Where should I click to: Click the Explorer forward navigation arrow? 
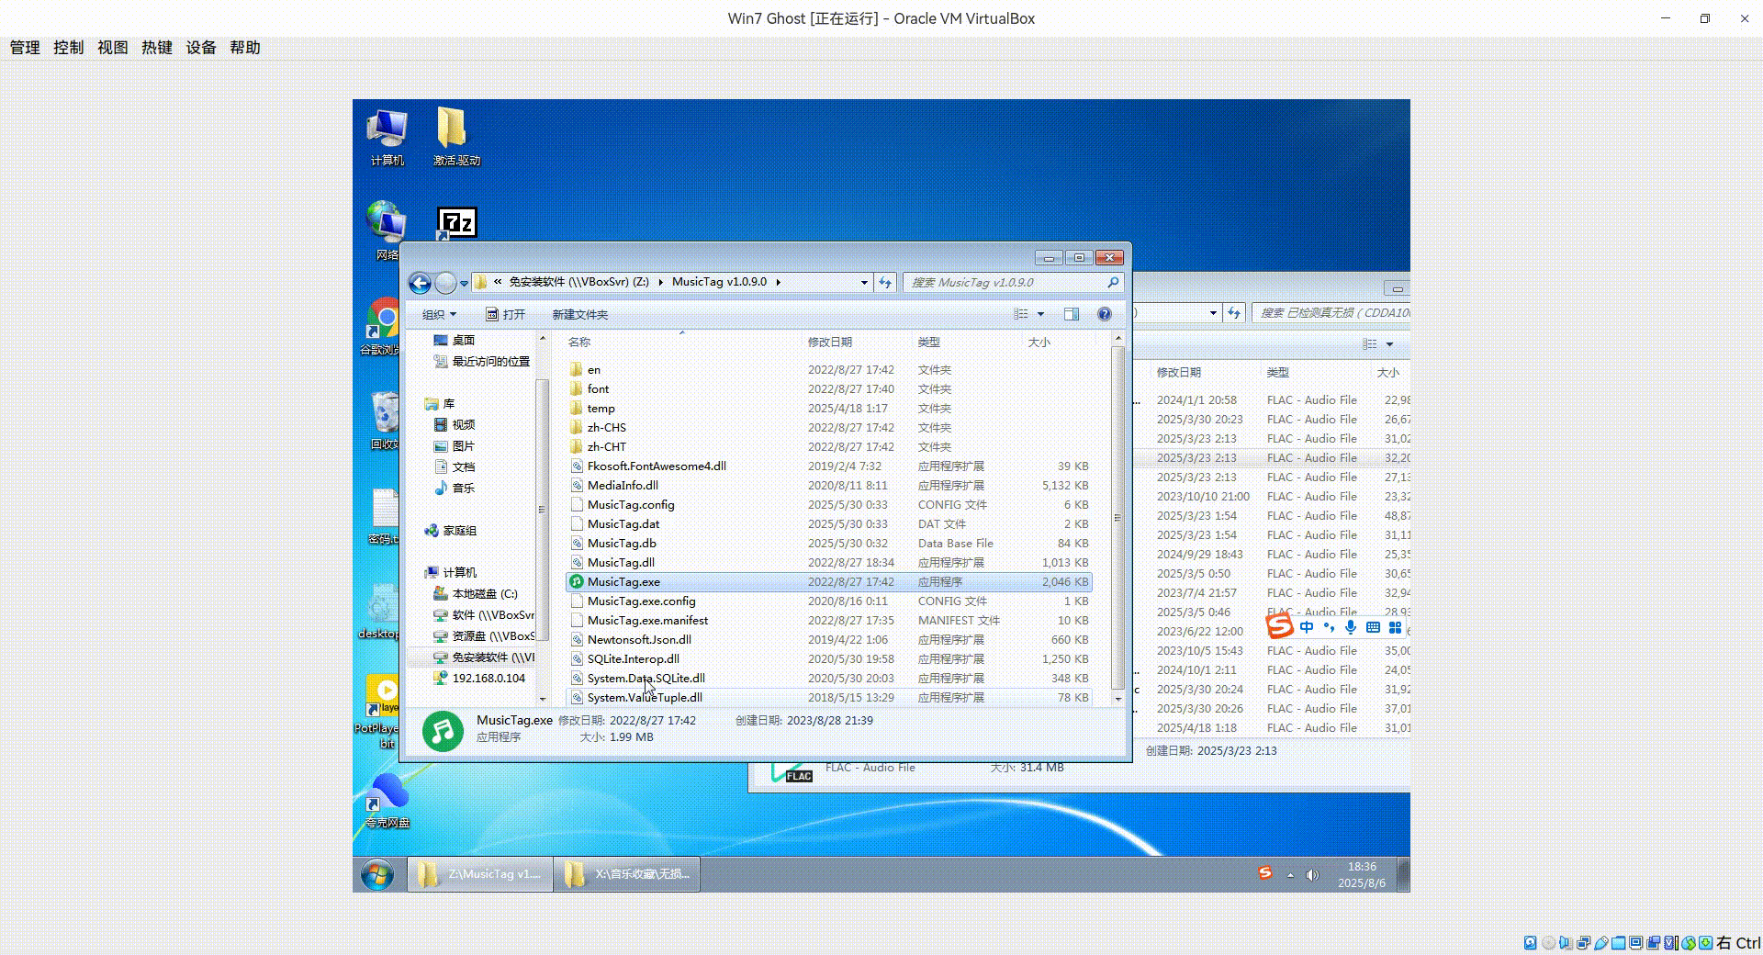point(445,283)
